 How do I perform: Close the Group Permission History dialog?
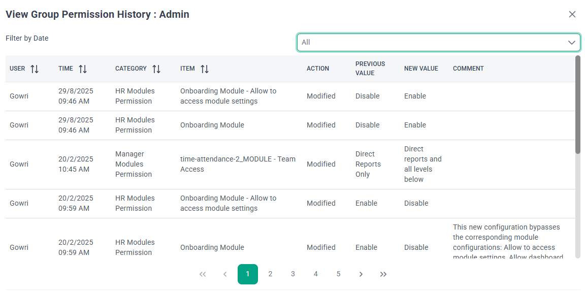tap(572, 14)
